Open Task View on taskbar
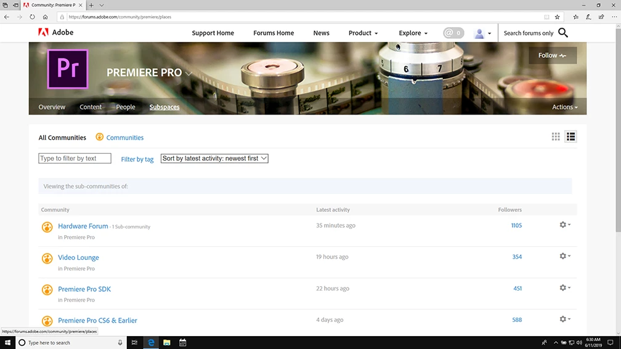This screenshot has height=349, width=621. click(x=135, y=343)
